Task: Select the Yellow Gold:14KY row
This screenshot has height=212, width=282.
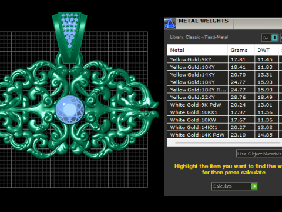Action: 224,75
